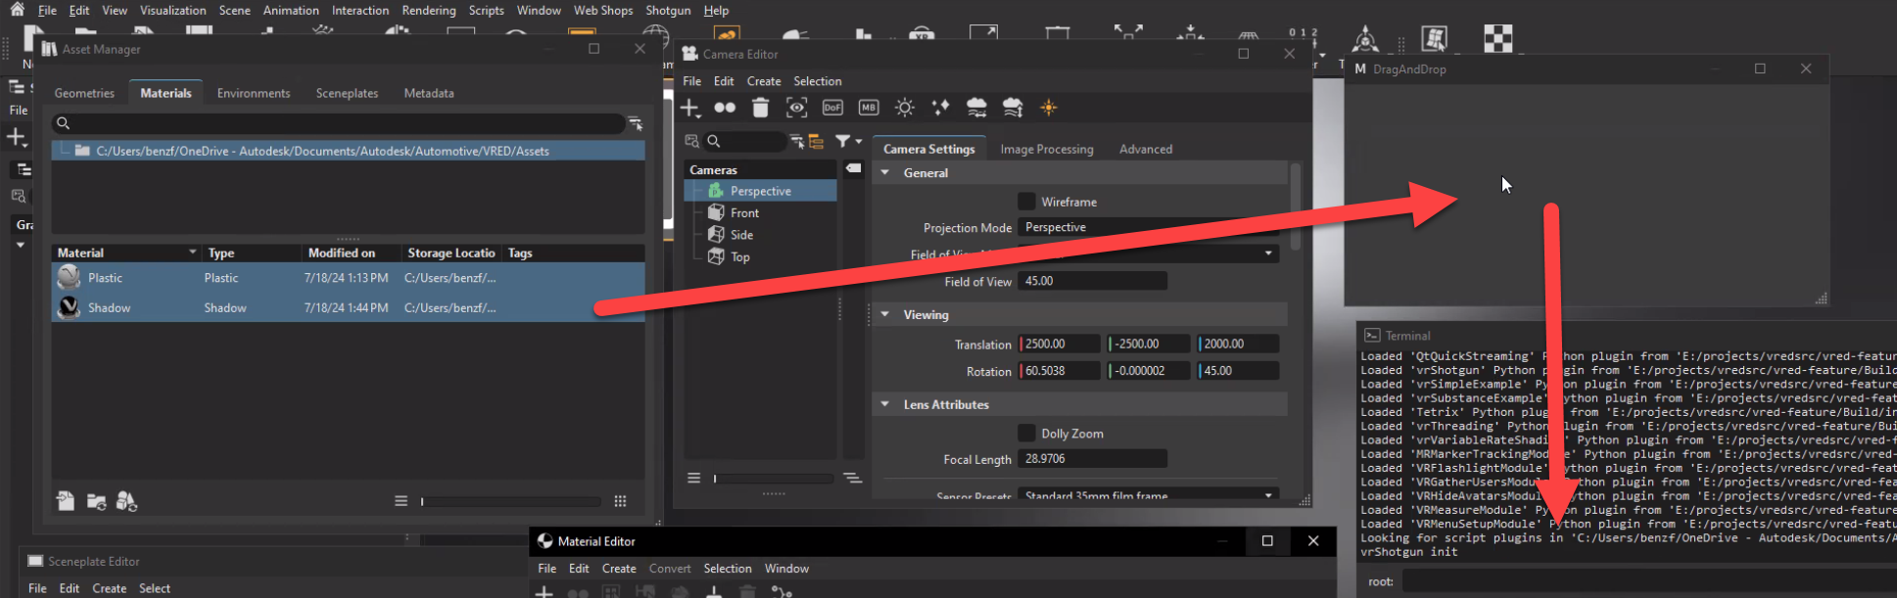Switch to the Image Processing tab
The image size is (1897, 598).
click(x=1046, y=149)
